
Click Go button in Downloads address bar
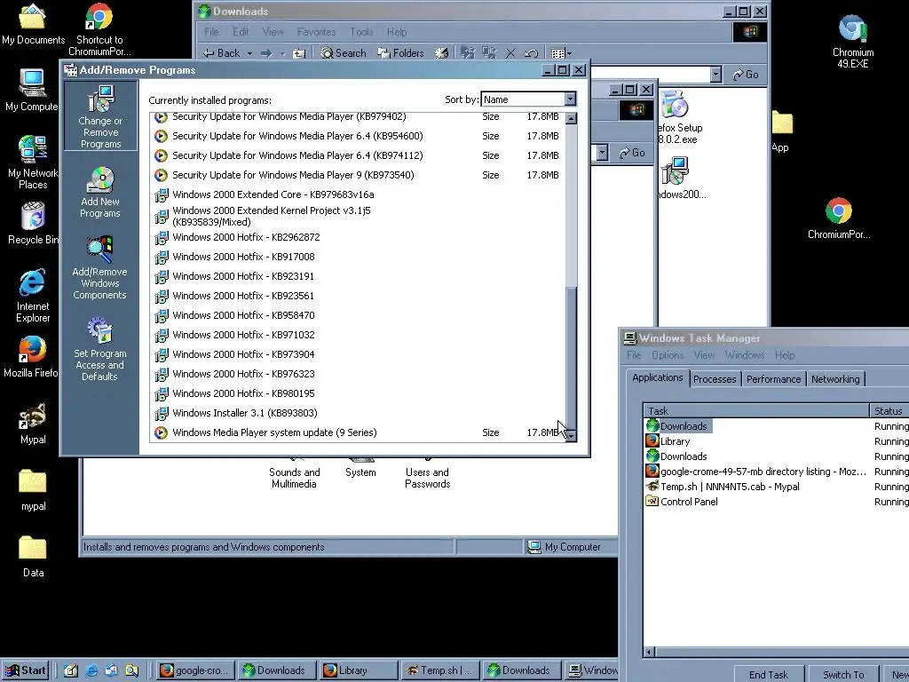coord(746,75)
